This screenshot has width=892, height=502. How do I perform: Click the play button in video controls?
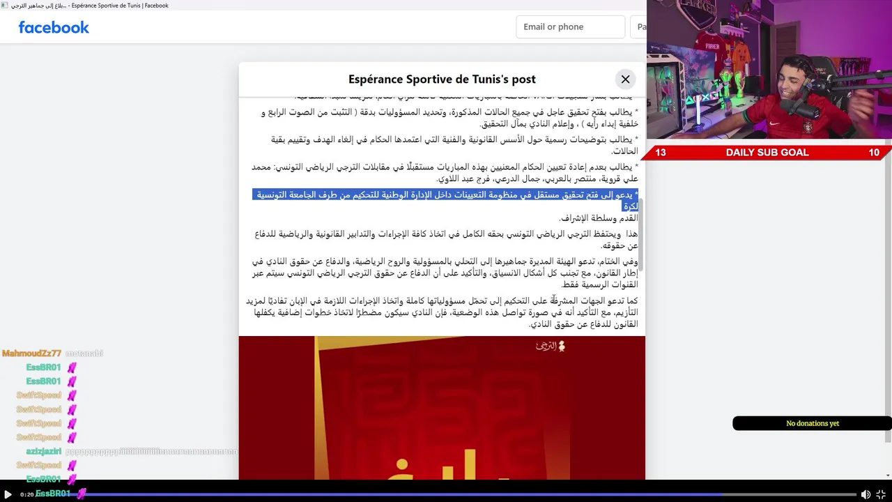pyautogui.click(x=8, y=494)
